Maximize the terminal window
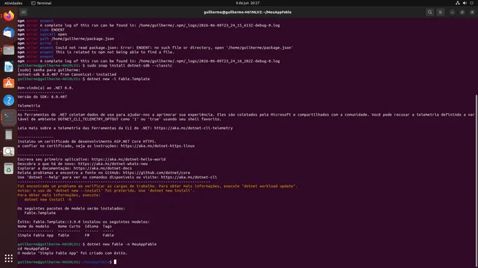Image resolution: width=478 pixels, height=268 pixels. (x=462, y=12)
